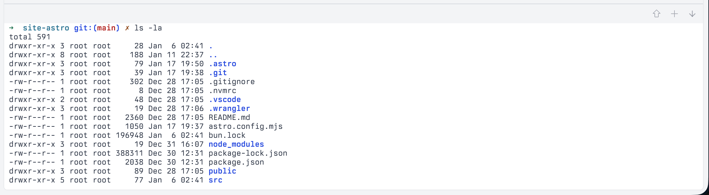
Task: Click package-lock.json in the listing
Action: tap(248, 153)
